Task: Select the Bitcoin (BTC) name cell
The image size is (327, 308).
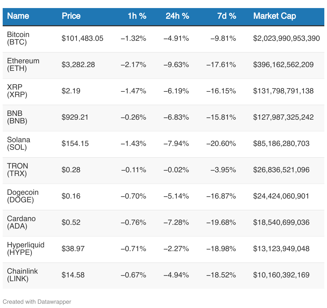Action: tap(18, 38)
